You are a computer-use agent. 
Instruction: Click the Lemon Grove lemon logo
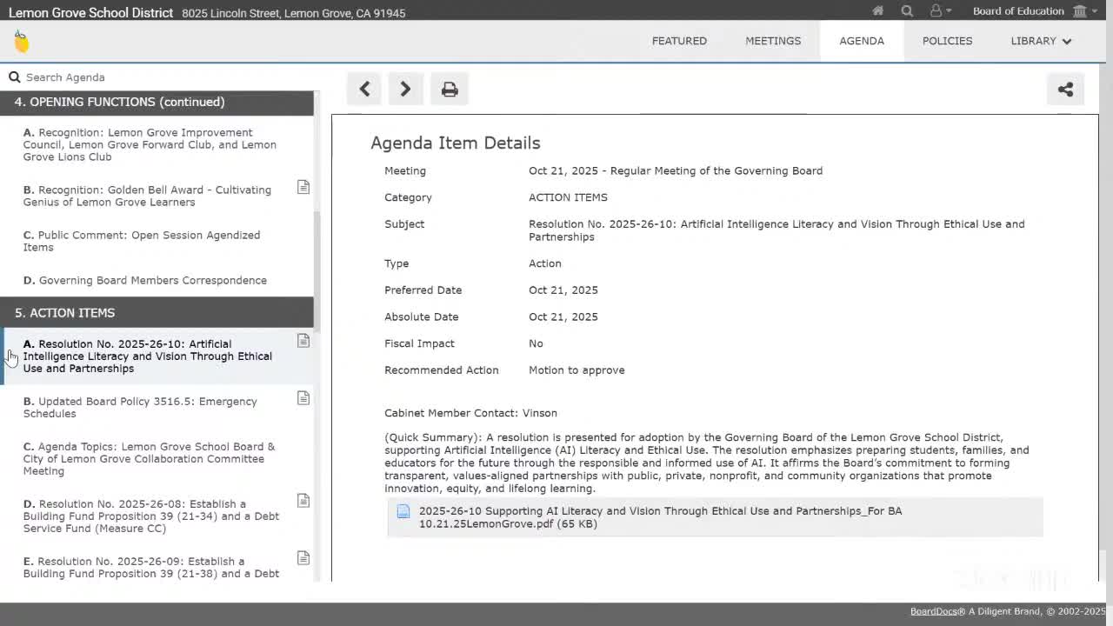point(22,41)
